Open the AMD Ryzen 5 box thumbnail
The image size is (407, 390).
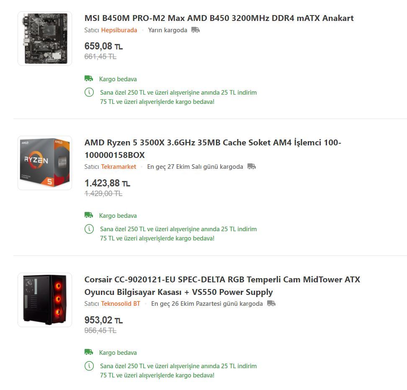click(x=45, y=163)
